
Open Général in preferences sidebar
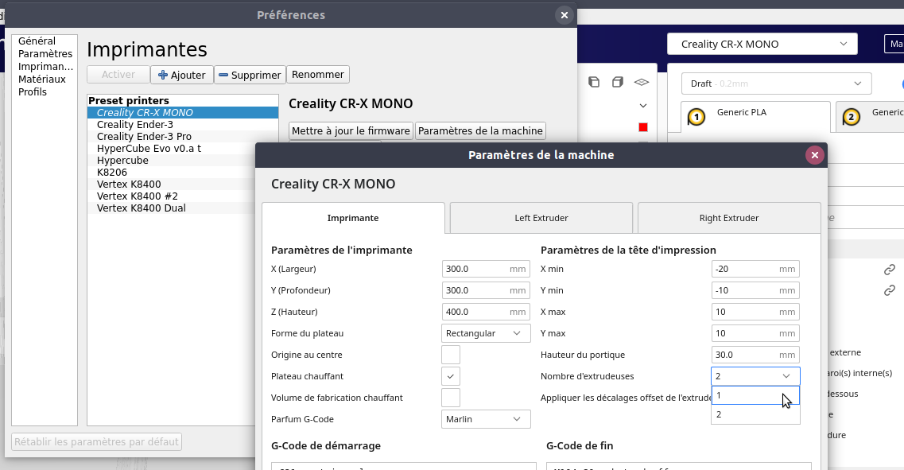[37, 41]
